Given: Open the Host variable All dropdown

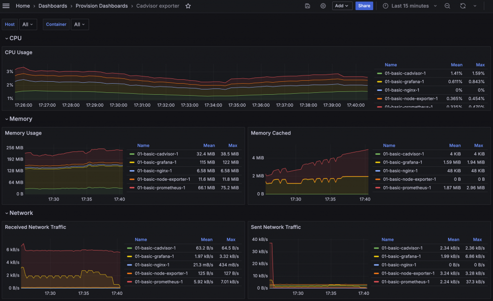Looking at the screenshot, I should pos(28,25).
